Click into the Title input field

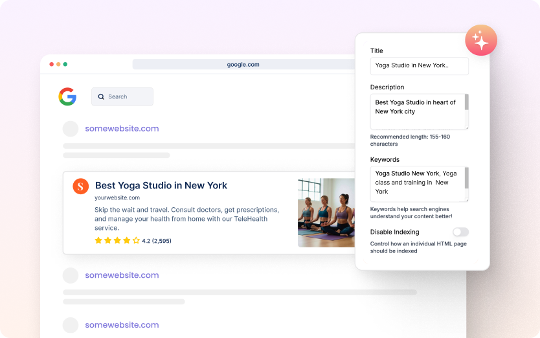tap(419, 66)
